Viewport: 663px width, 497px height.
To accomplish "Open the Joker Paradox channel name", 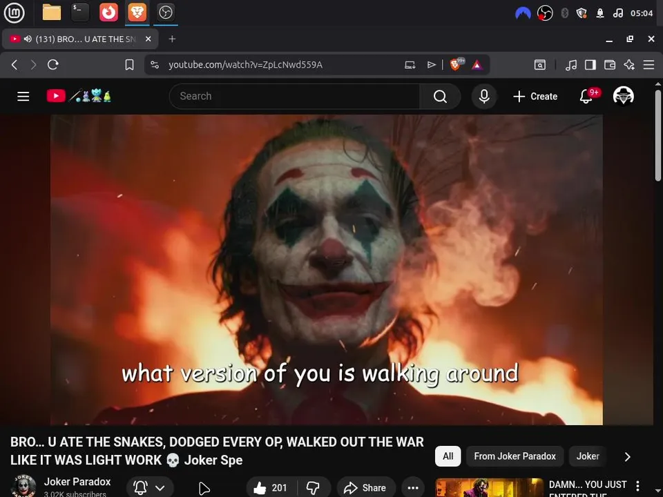I will (x=77, y=482).
